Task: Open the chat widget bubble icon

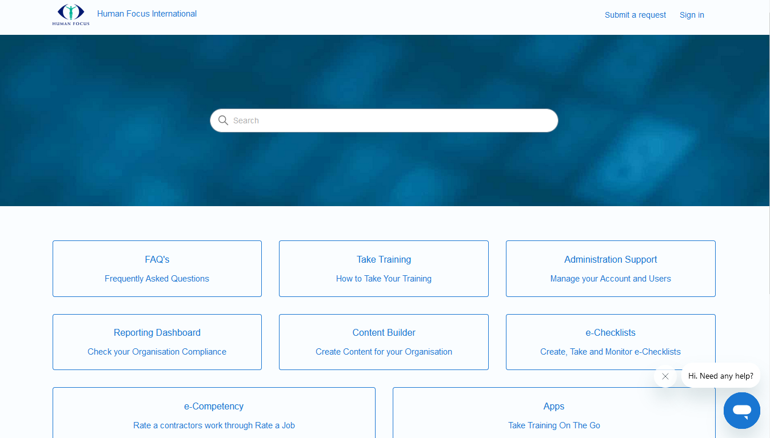Action: [x=741, y=410]
